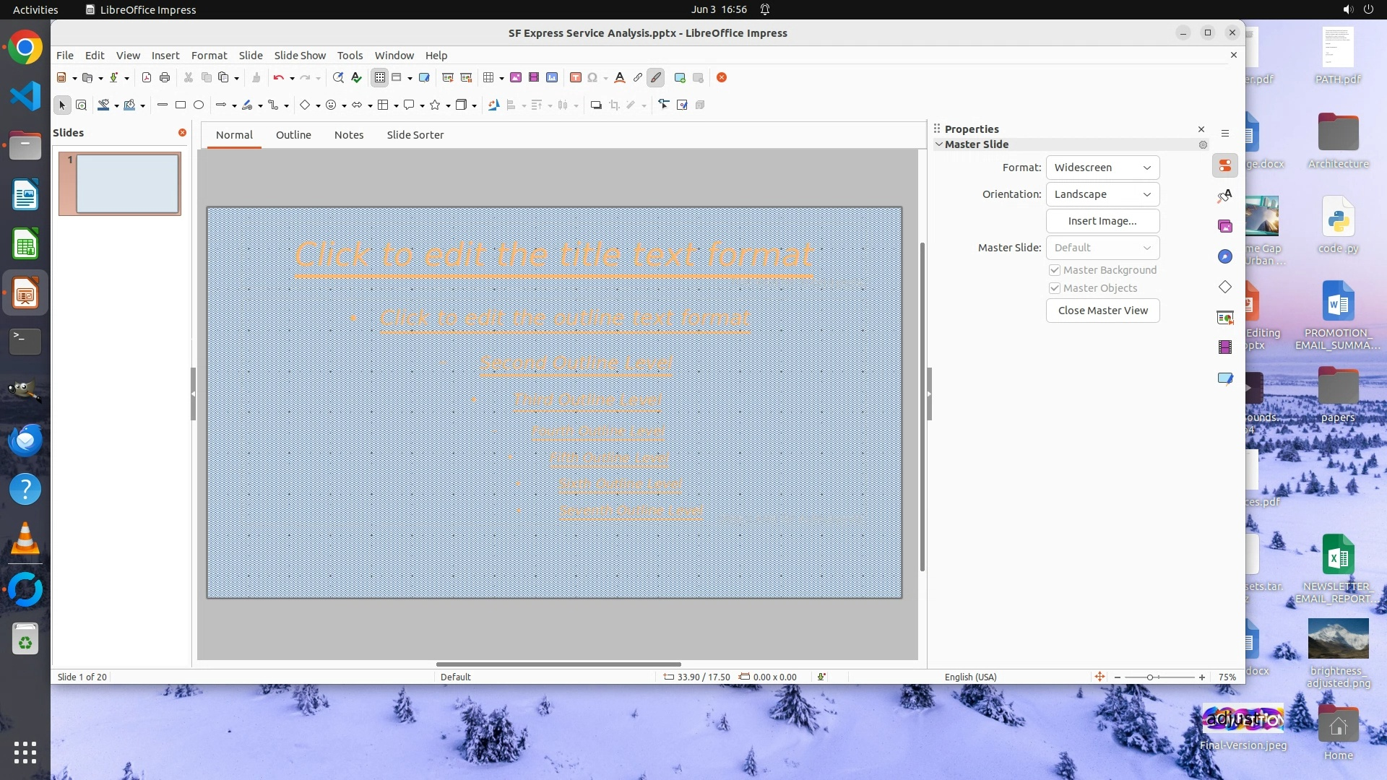
Task: Open the Slide Show menu
Action: (300, 56)
